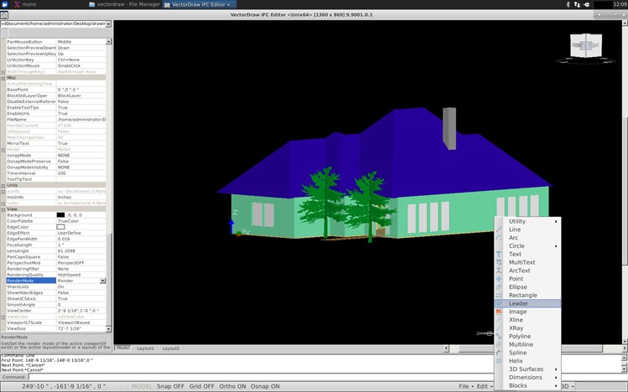Select the ShowUCSAxis property row

pos(56,299)
